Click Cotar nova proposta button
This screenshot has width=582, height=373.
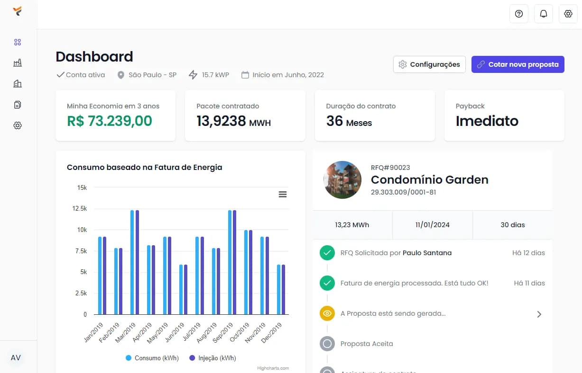click(x=518, y=64)
